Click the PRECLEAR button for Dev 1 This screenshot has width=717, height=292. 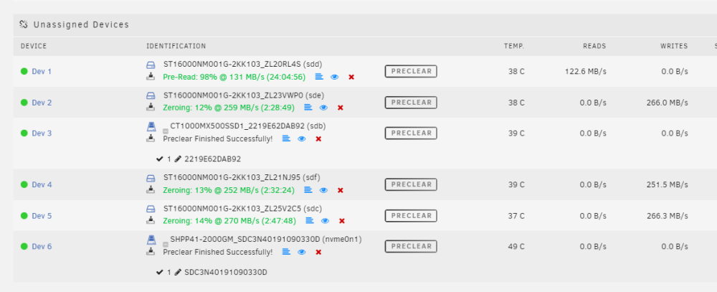click(x=411, y=71)
